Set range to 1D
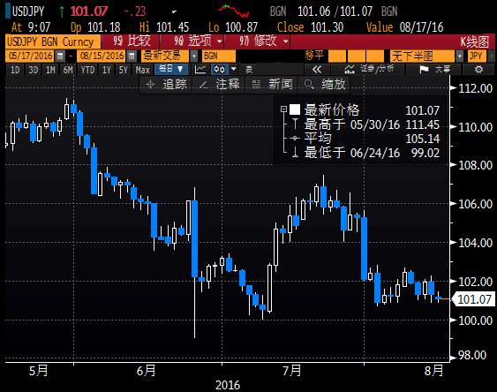This screenshot has height=392, width=497. coord(15,70)
